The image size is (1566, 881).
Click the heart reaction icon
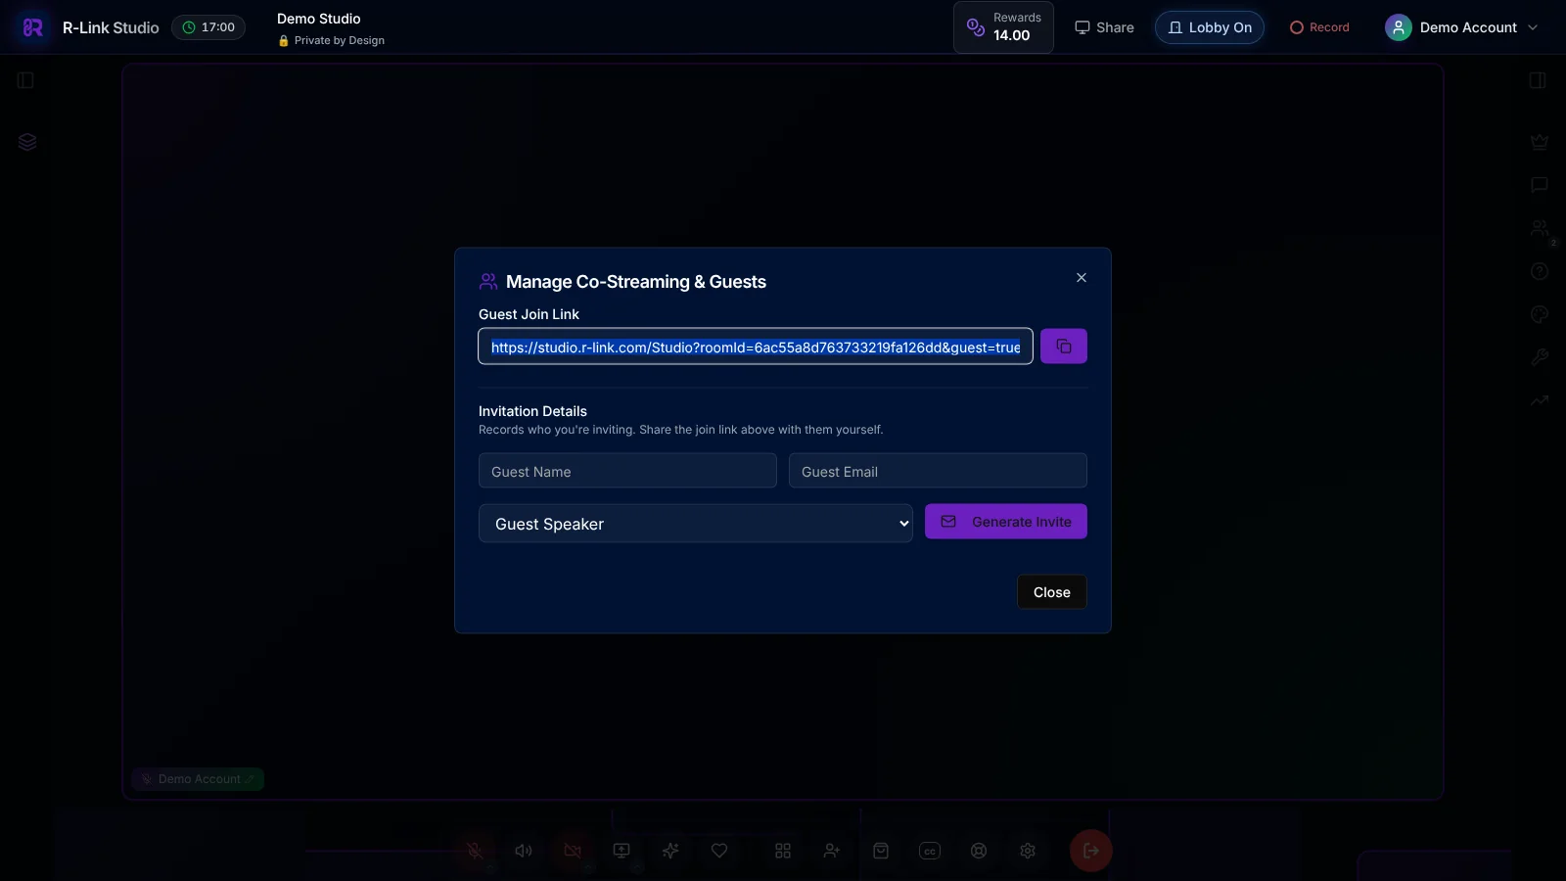(719, 851)
